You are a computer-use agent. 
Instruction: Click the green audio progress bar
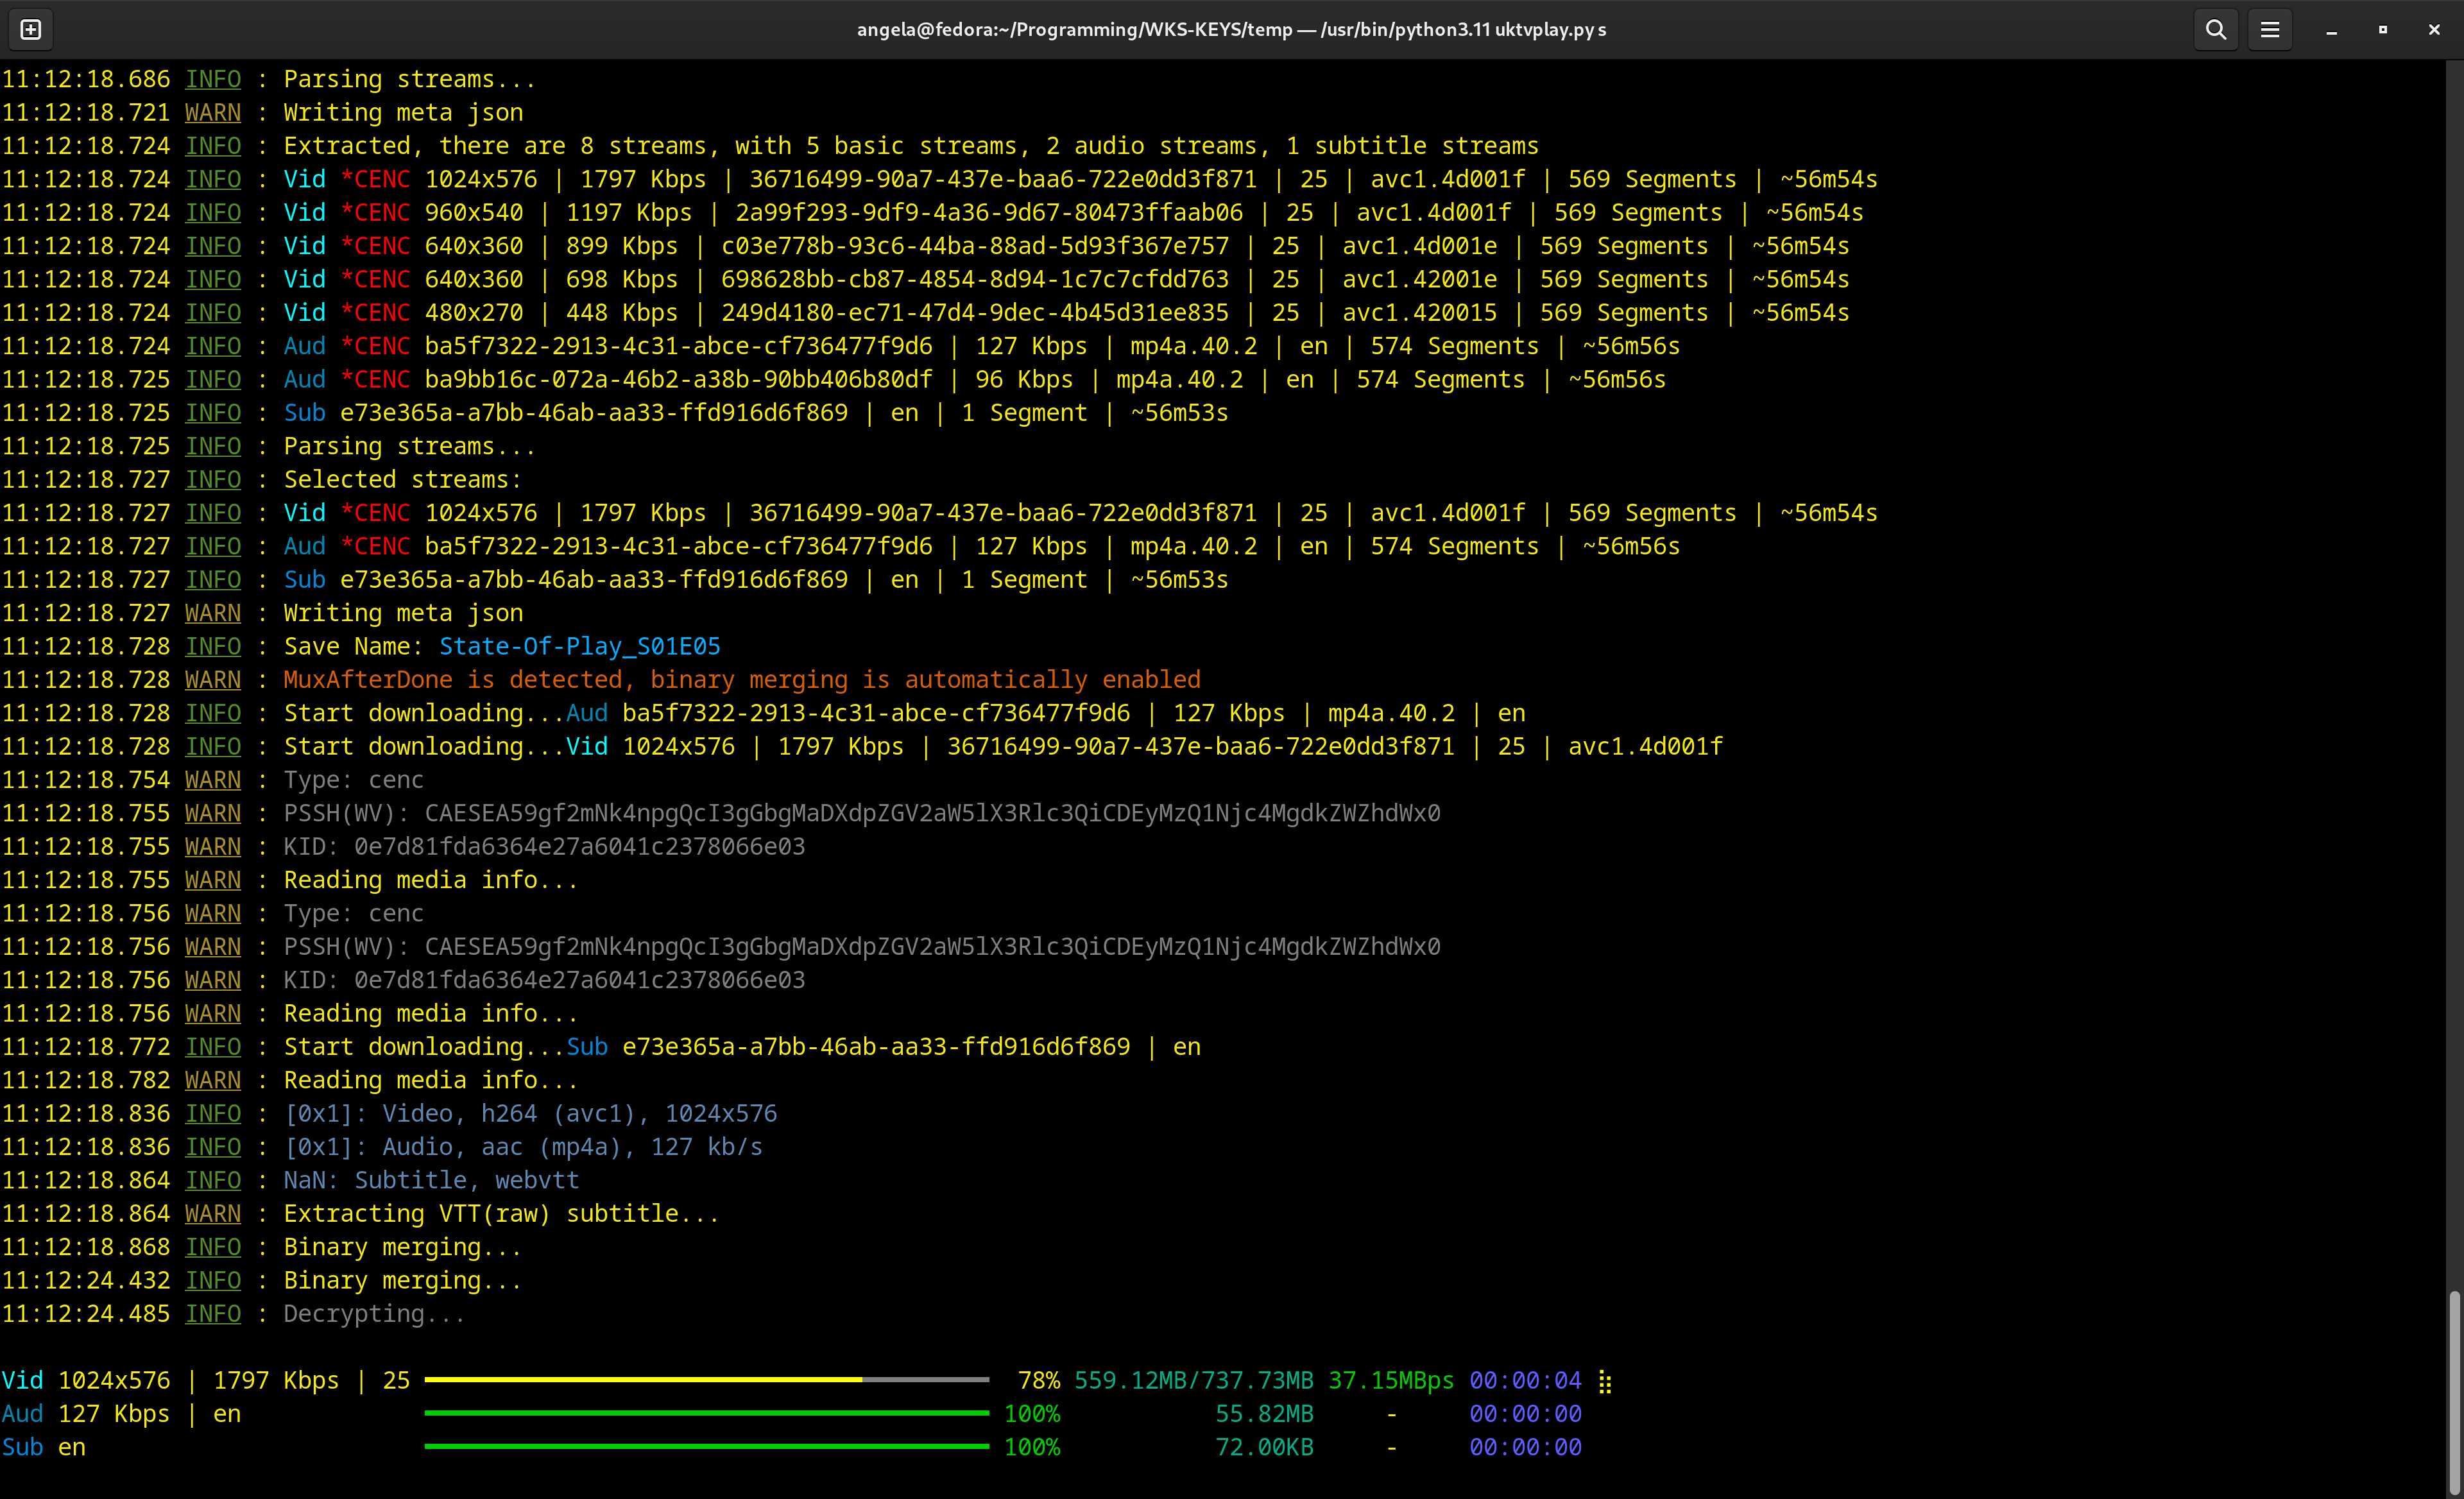click(706, 1413)
